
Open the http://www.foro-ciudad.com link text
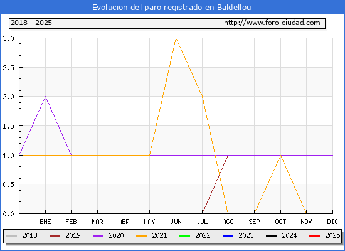click(272, 23)
